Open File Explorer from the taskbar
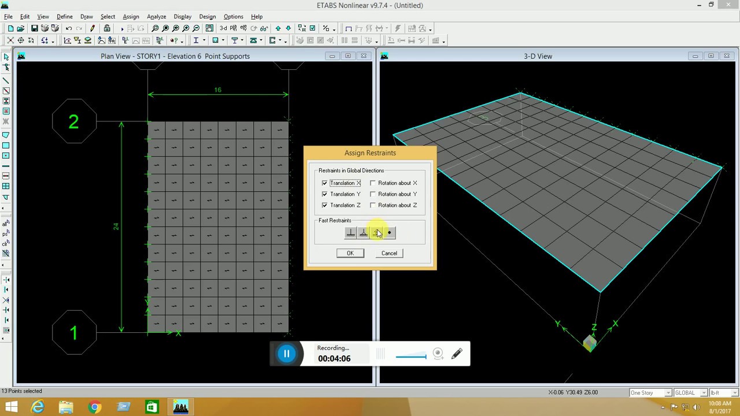 pos(66,407)
